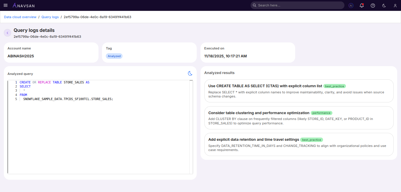Click the Anavsan logo
The width and height of the screenshot is (401, 192).
23,5
